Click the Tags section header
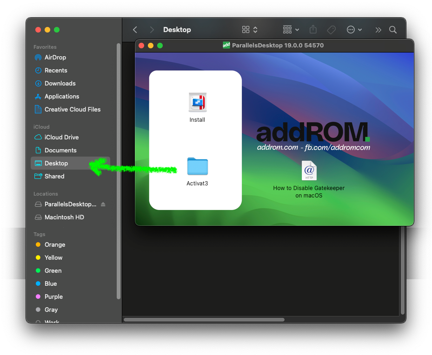Viewport: 432px width, 355px height. (40, 234)
